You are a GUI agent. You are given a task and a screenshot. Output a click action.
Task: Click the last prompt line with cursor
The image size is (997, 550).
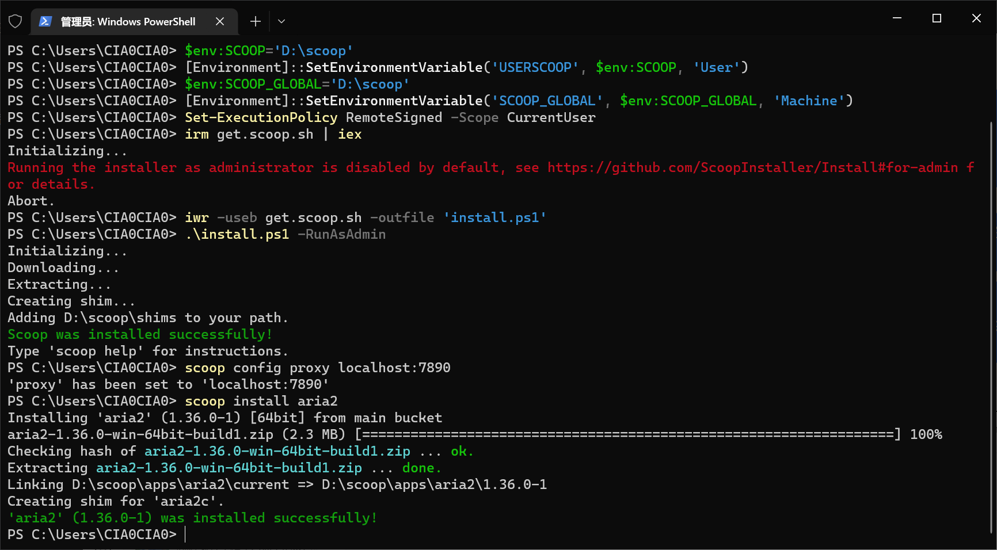click(97, 534)
